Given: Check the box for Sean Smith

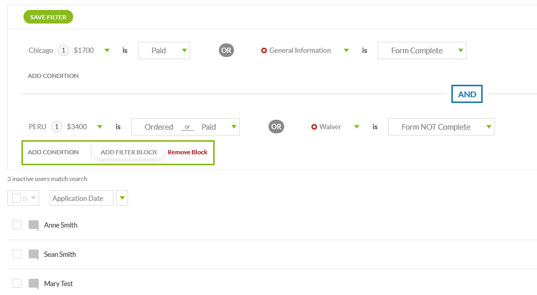Looking at the screenshot, I should click(17, 254).
